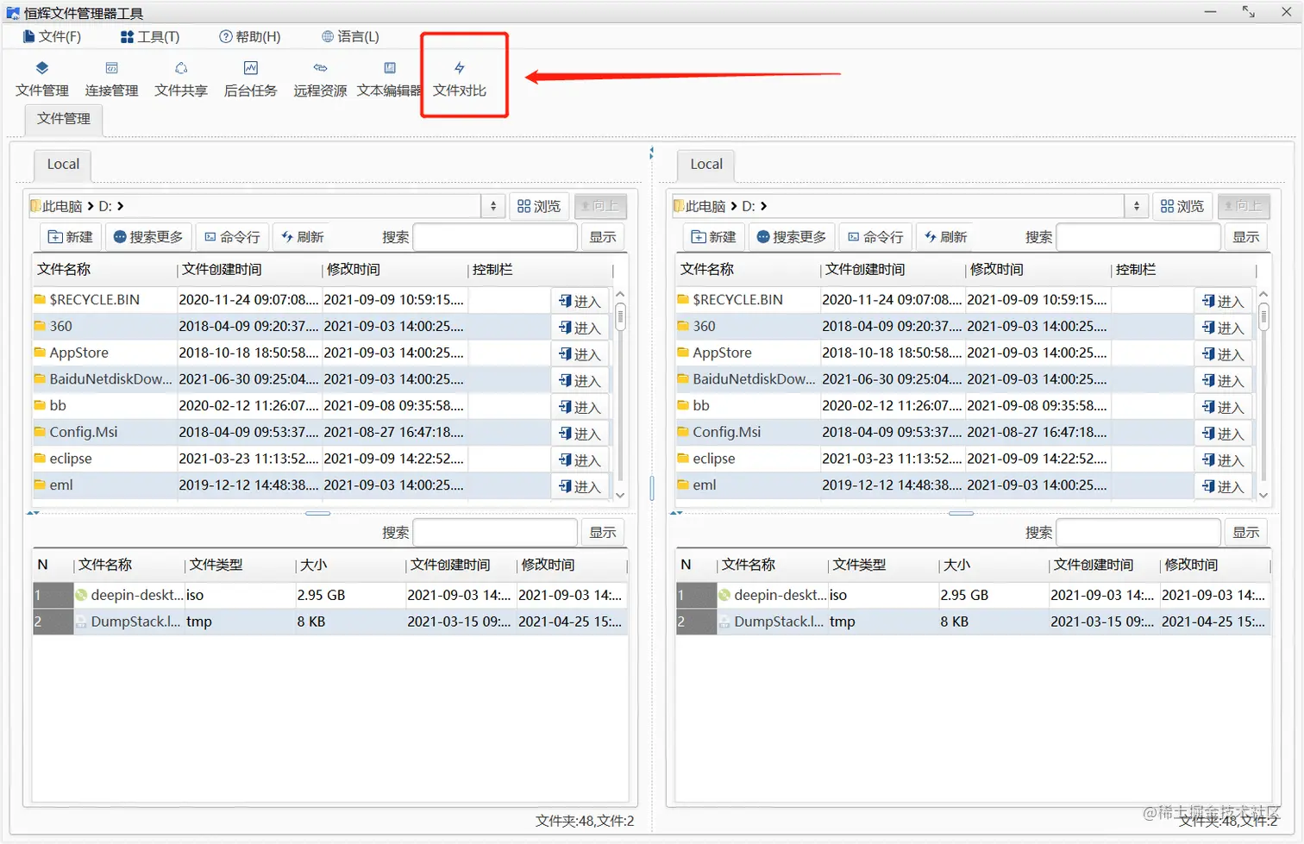The image size is (1304, 844).
Task: Open the 工具(T) menu
Action: tap(150, 36)
